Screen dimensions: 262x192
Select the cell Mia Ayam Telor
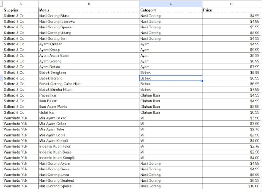[x=89, y=129]
